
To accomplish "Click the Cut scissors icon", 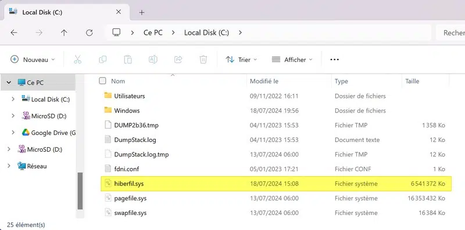I will pos(77,60).
